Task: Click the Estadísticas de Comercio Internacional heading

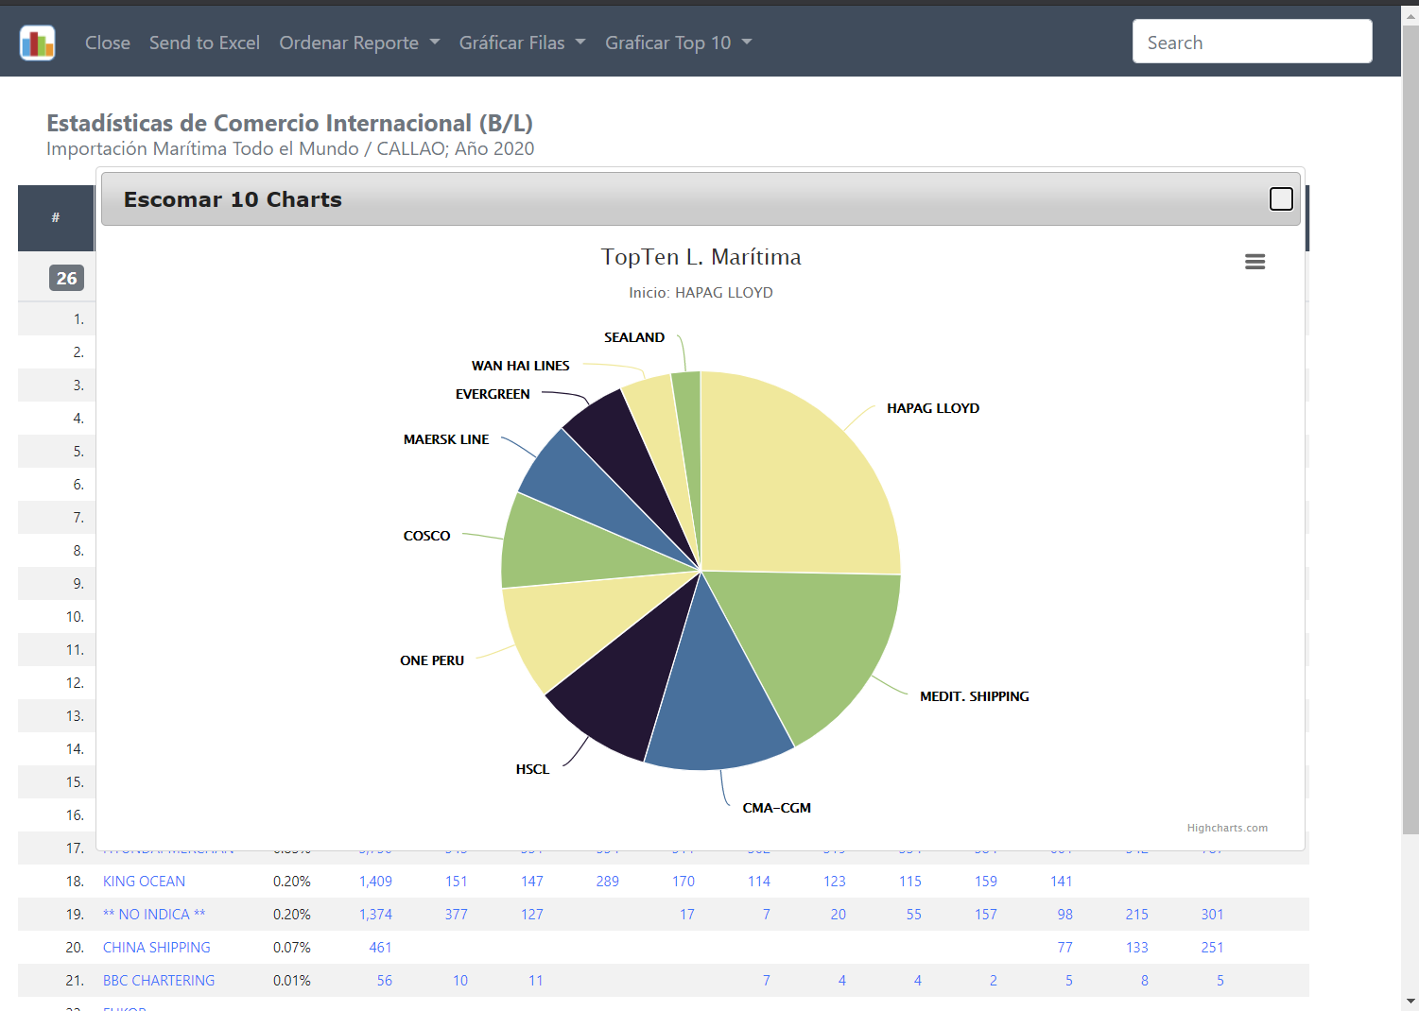Action: [x=290, y=124]
